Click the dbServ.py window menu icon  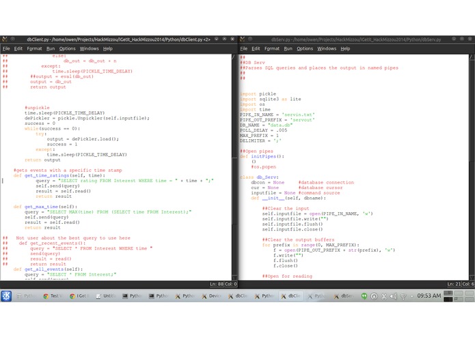tap(242, 40)
